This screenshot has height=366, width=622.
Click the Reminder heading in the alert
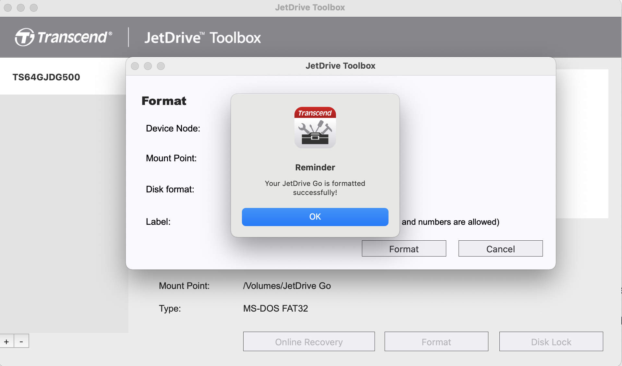[315, 167]
